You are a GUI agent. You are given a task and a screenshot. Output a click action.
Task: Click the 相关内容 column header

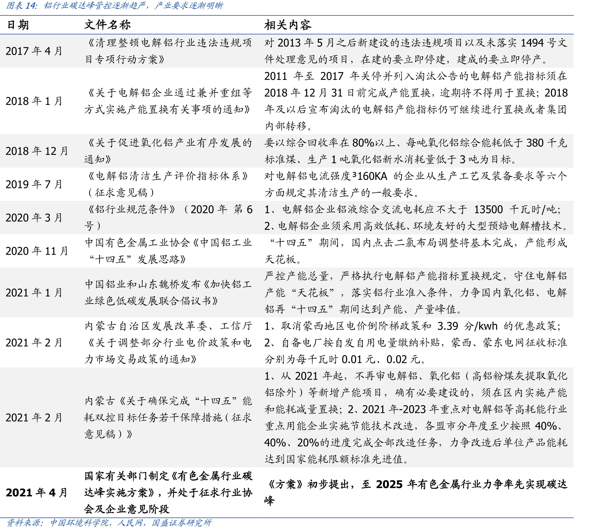coord(288,25)
